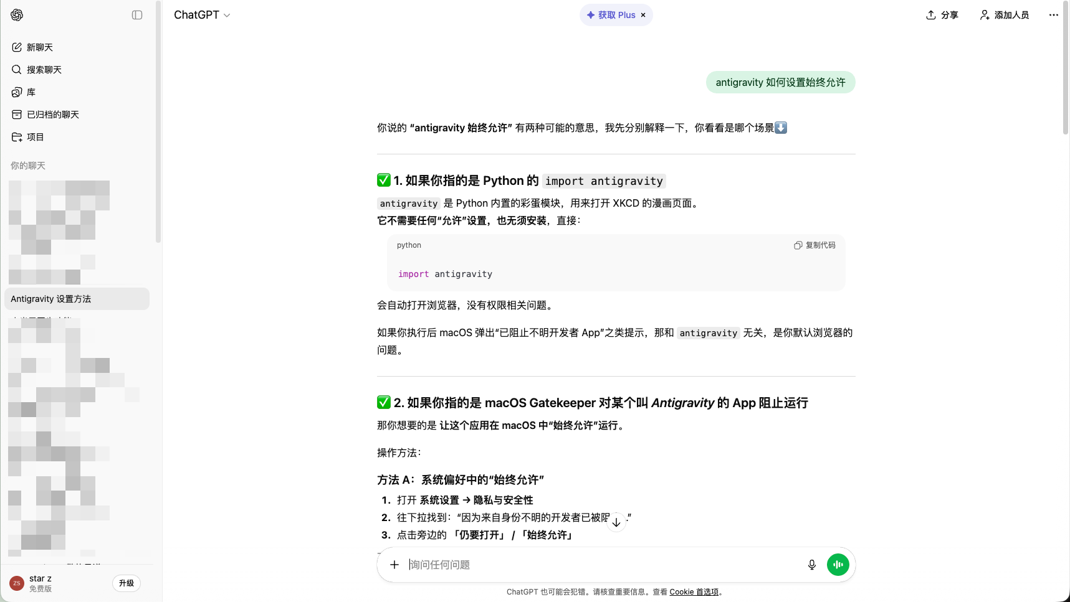Click the 获取 Plus button
The height and width of the screenshot is (602, 1070).
tap(611, 15)
